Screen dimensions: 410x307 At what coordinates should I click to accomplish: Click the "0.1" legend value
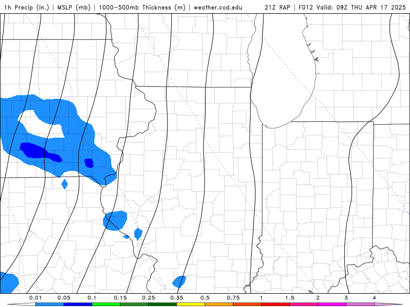tap(92, 298)
